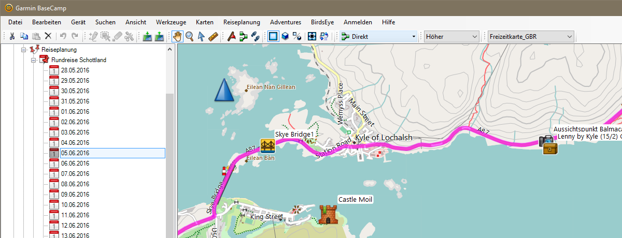This screenshot has width=622, height=238.
Task: Select the New route tool
Action: pyautogui.click(x=243, y=36)
